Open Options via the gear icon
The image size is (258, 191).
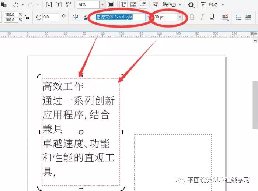click(x=191, y=4)
